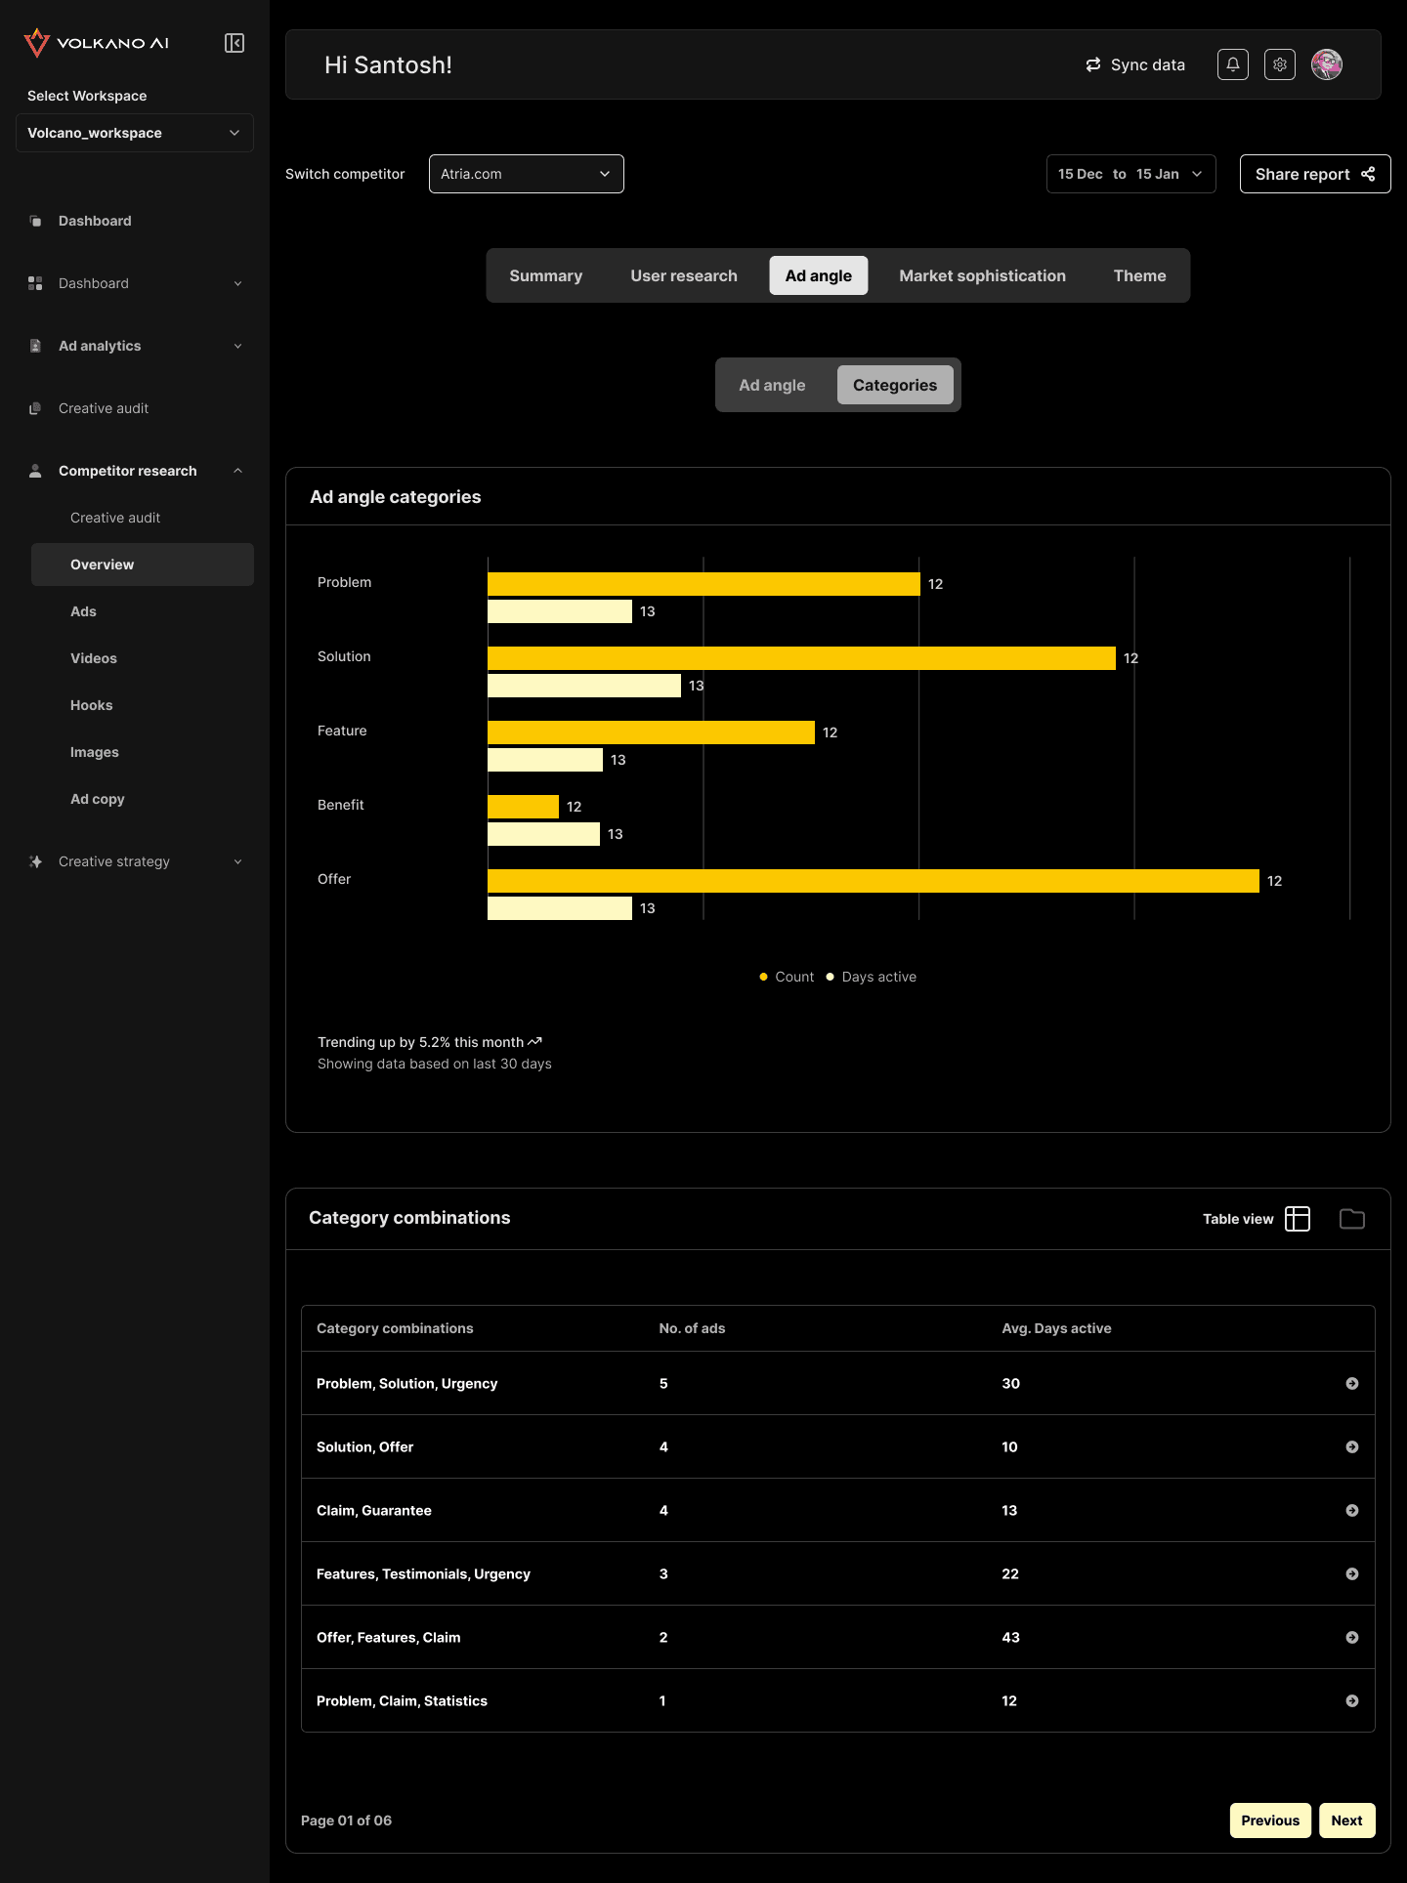Open notifications bell icon

click(x=1233, y=64)
